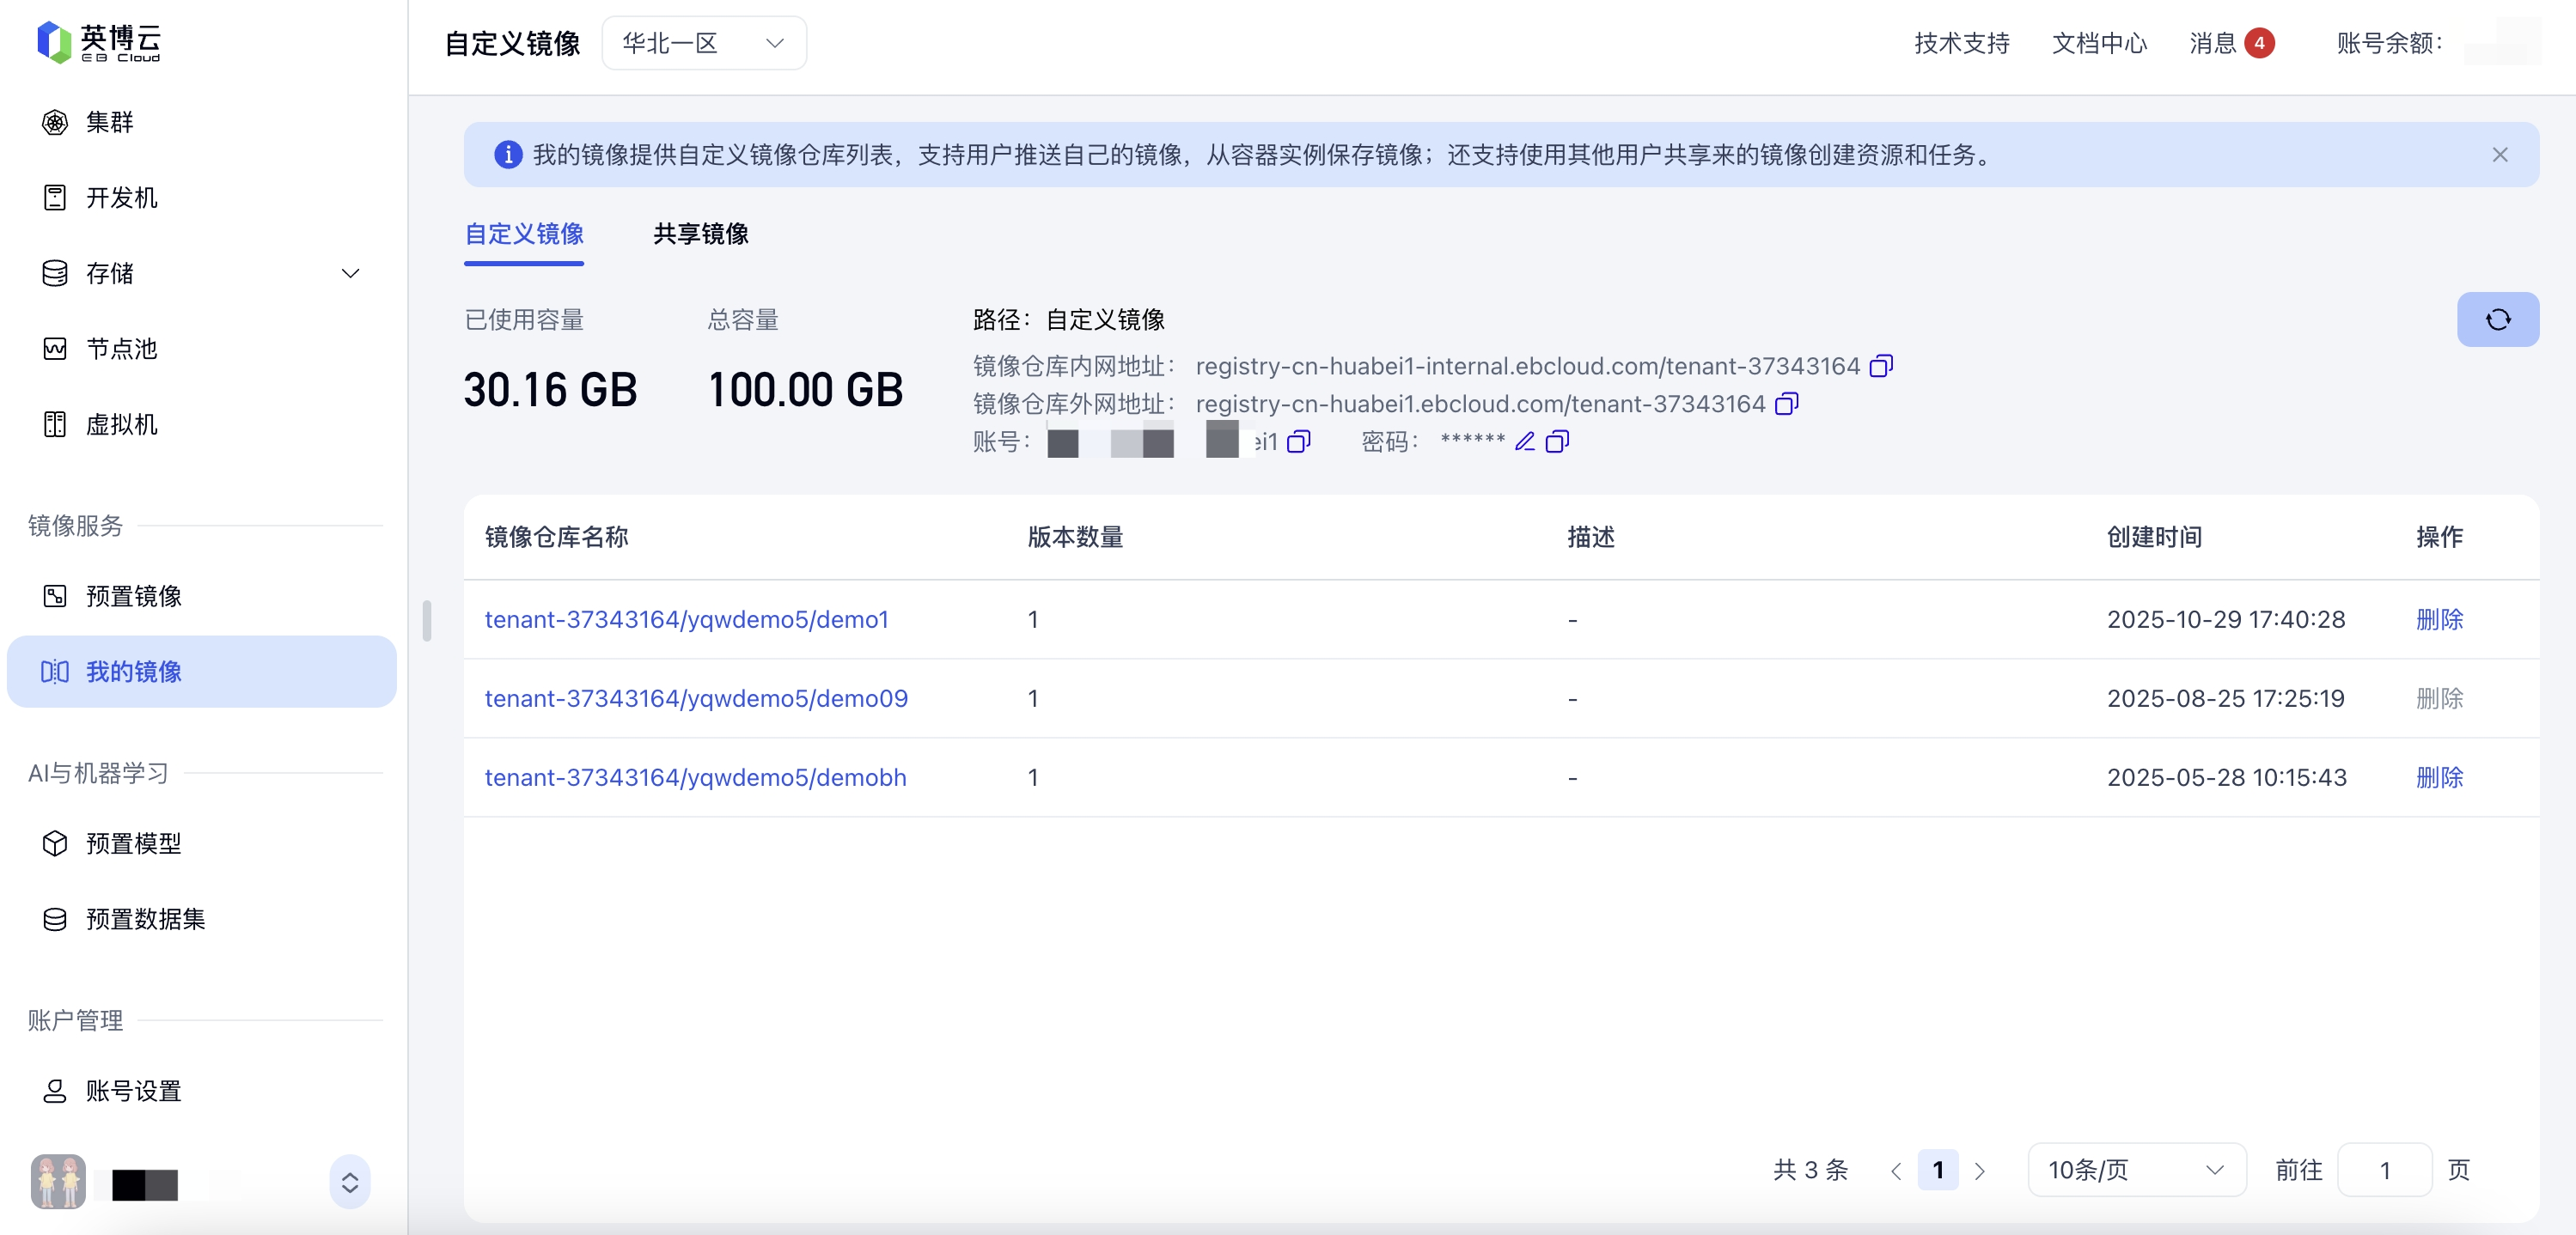Switch to the 共享镜像 tab
This screenshot has width=2576, height=1235.
[x=700, y=234]
